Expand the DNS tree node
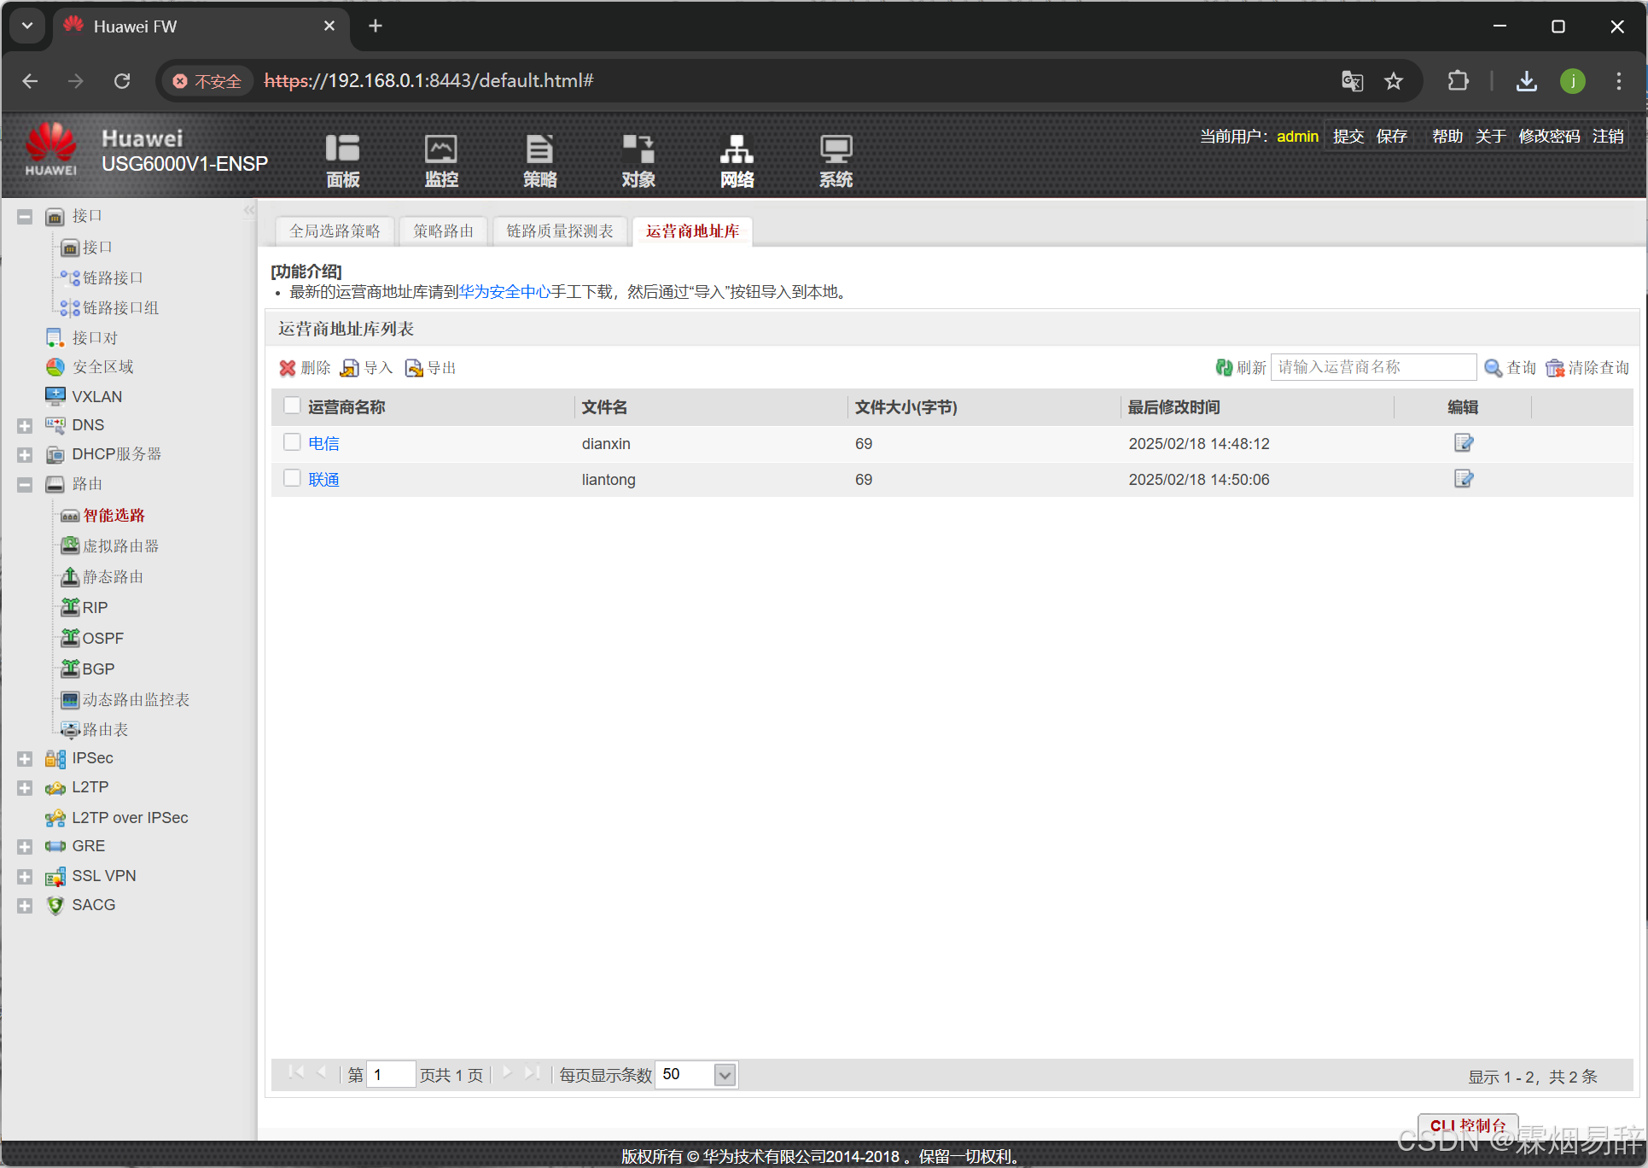The width and height of the screenshot is (1648, 1168). (x=25, y=425)
